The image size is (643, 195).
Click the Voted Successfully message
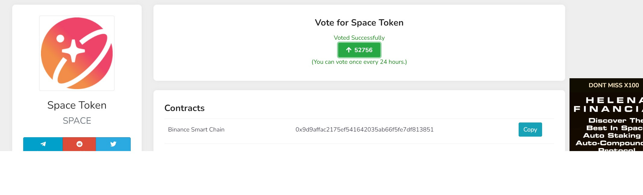point(359,38)
